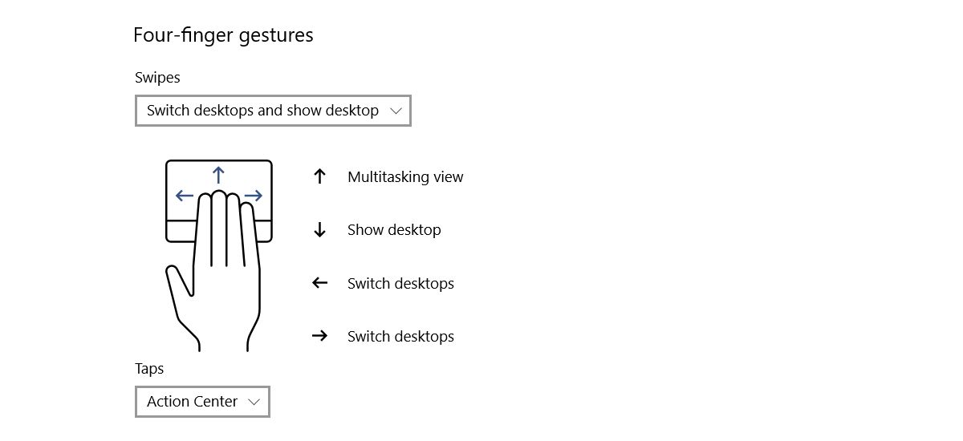Click the blue left arrow on the touchpad illustration
The height and width of the screenshot is (441, 963).
click(185, 196)
